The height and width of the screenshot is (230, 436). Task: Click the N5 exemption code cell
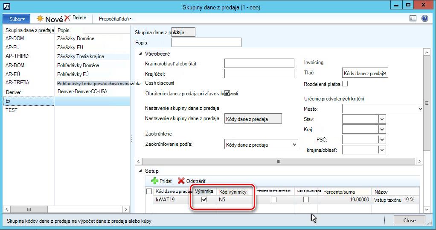coord(235,200)
